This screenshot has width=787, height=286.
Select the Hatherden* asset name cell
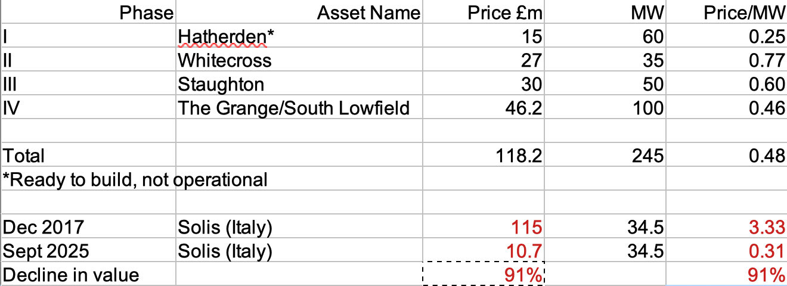pyautogui.click(x=227, y=37)
